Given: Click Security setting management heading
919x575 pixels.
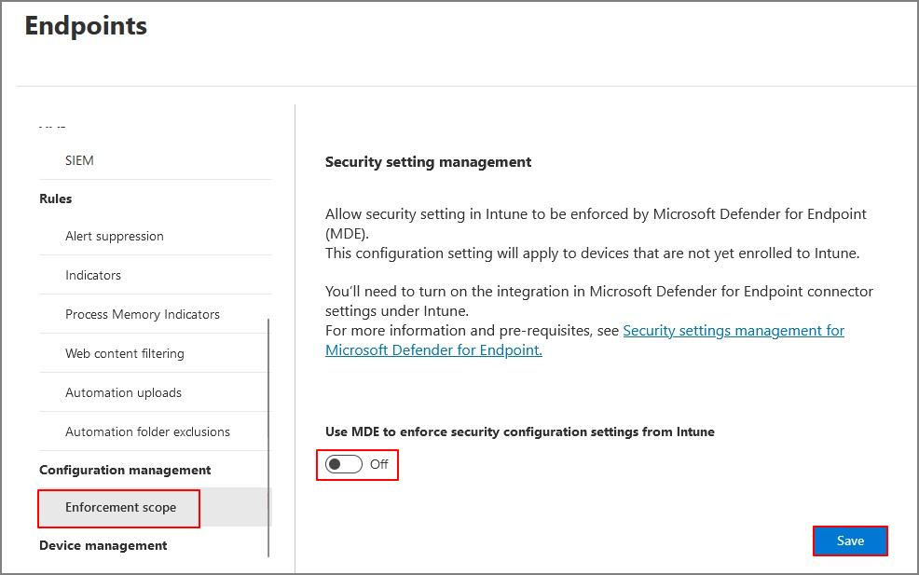Looking at the screenshot, I should tap(429, 162).
